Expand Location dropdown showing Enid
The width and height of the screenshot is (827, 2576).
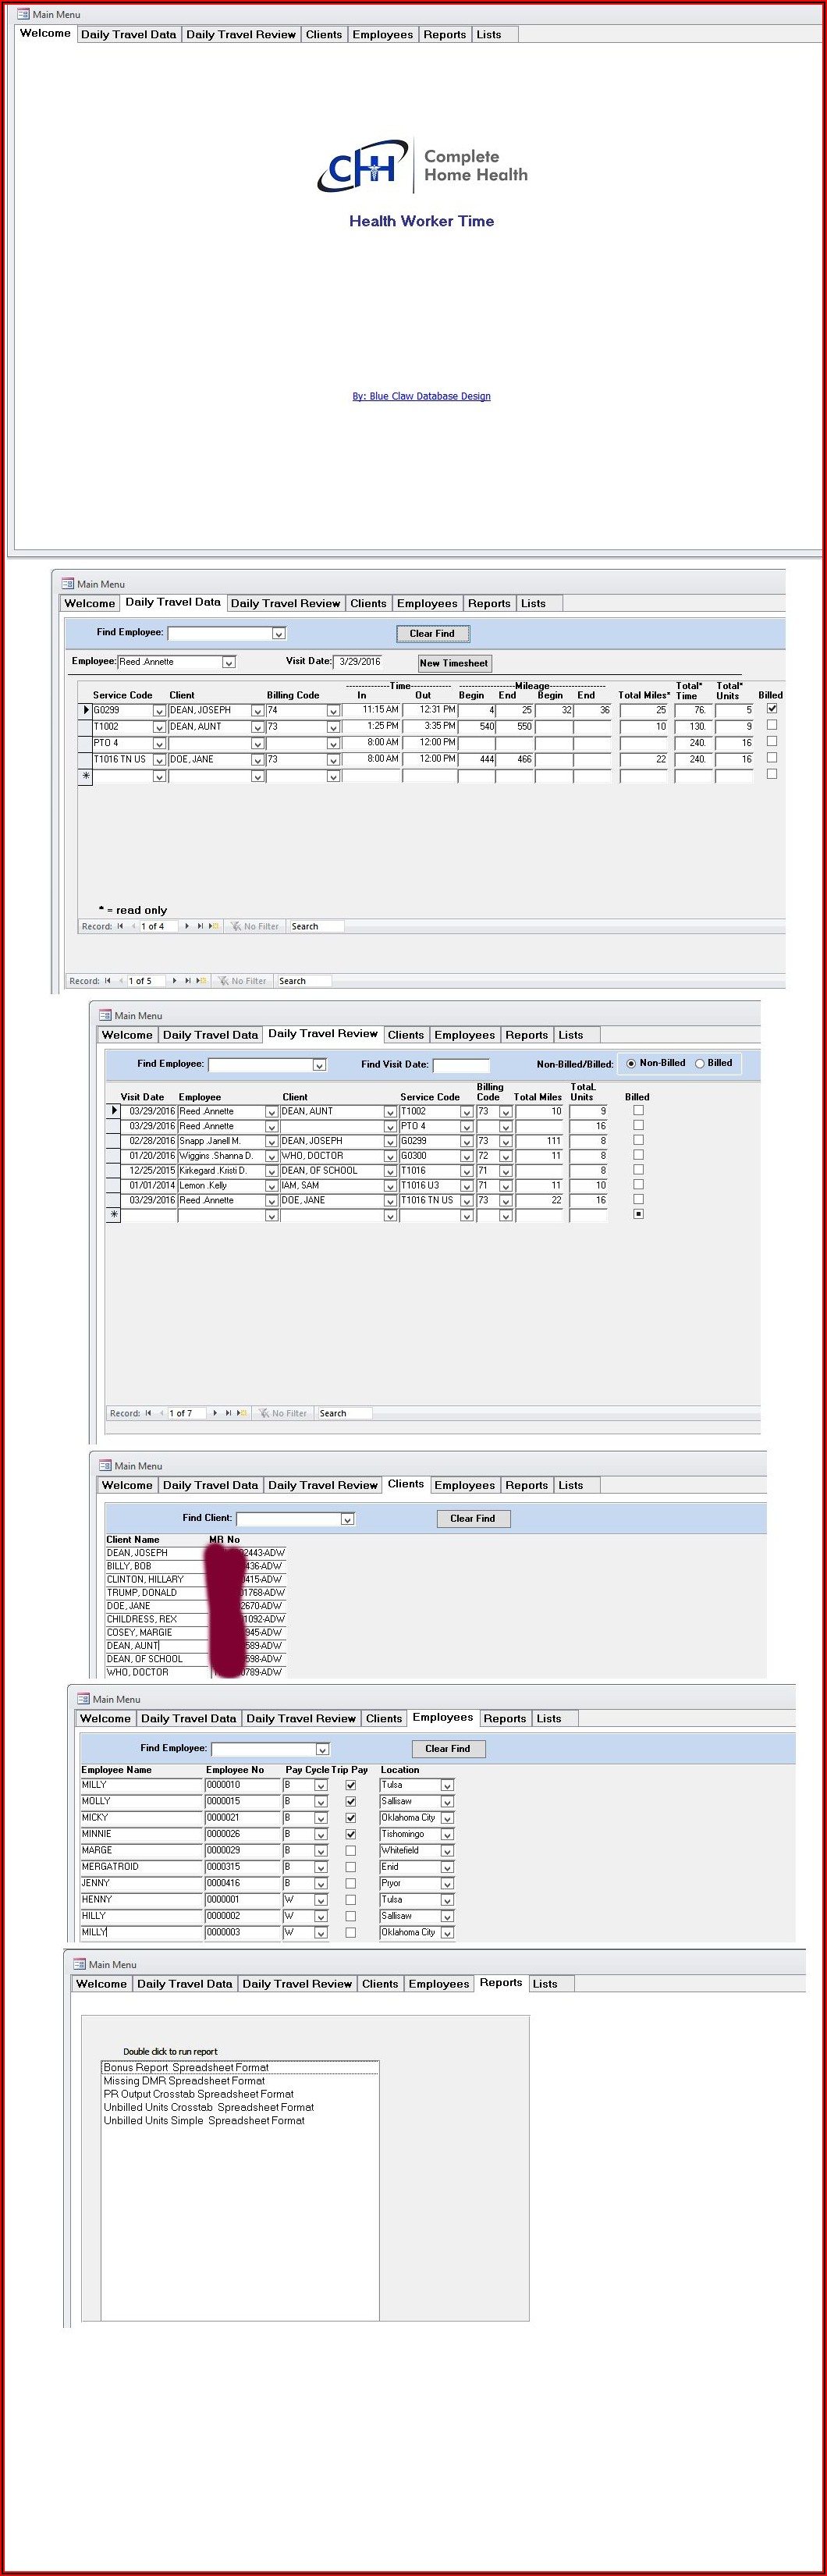pos(447,1867)
